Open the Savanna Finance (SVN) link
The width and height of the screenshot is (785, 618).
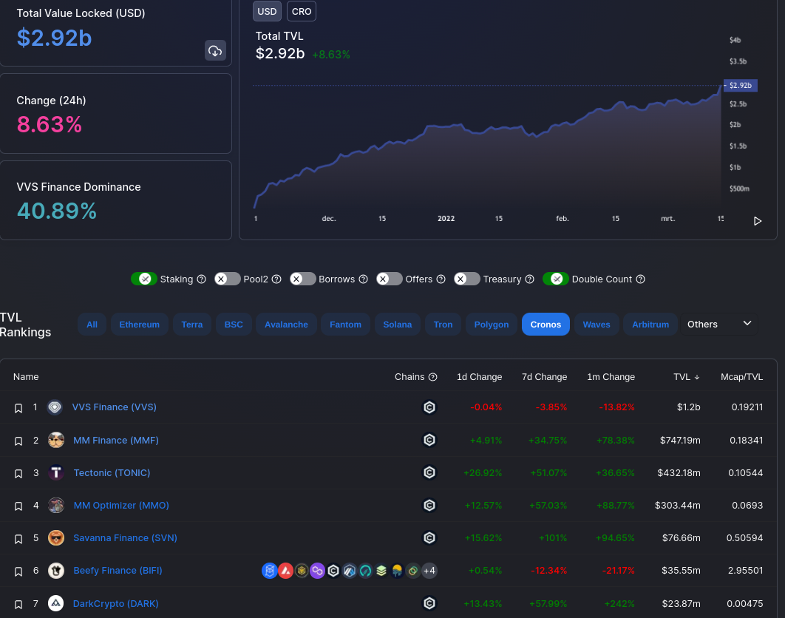[x=125, y=538]
